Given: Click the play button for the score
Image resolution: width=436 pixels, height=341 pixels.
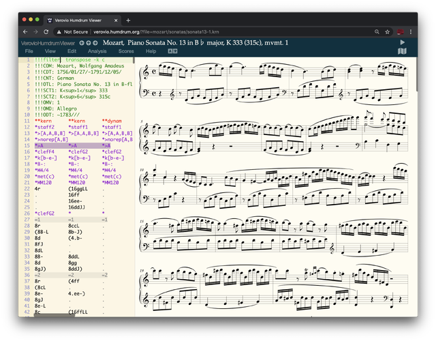Looking at the screenshot, I should point(402,42).
